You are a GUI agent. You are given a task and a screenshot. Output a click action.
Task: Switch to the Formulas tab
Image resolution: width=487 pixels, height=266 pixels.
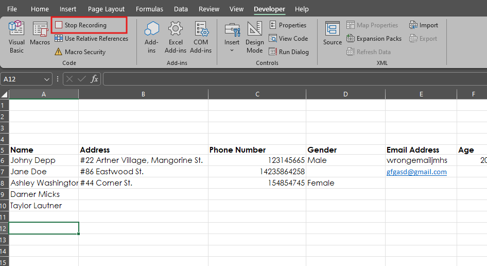point(149,9)
